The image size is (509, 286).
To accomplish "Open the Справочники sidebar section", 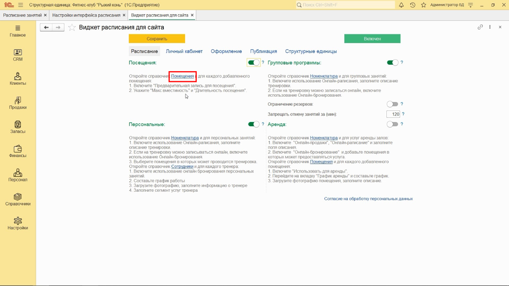I will pyautogui.click(x=18, y=200).
